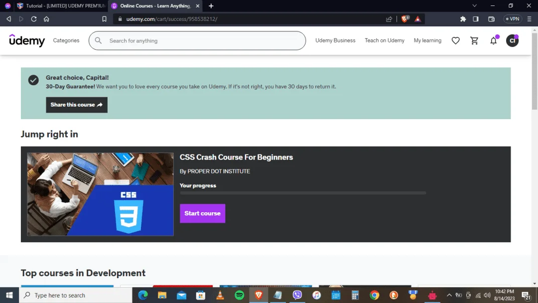Click the Brave browser taskbar icon
This screenshot has width=538, height=303.
tap(259, 295)
